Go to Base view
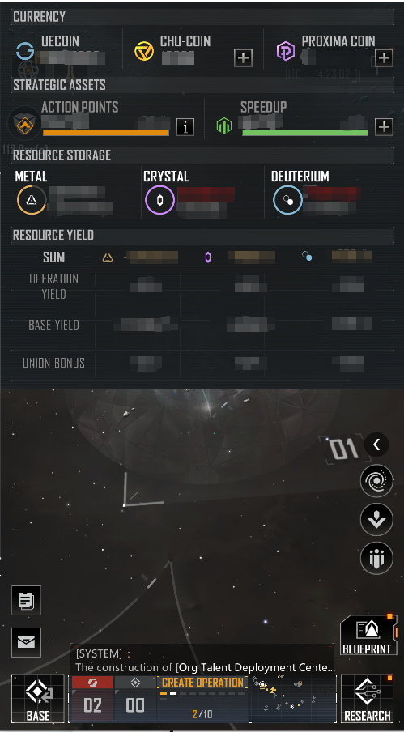This screenshot has width=404, height=732. pyautogui.click(x=38, y=699)
